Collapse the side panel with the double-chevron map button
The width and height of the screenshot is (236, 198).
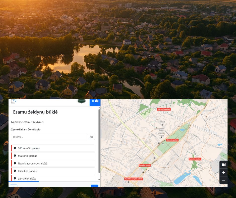pos(95,102)
